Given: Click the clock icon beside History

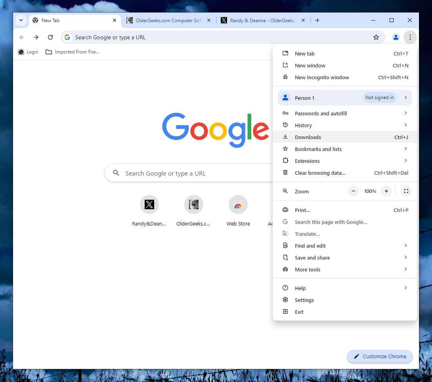Looking at the screenshot, I should point(285,125).
